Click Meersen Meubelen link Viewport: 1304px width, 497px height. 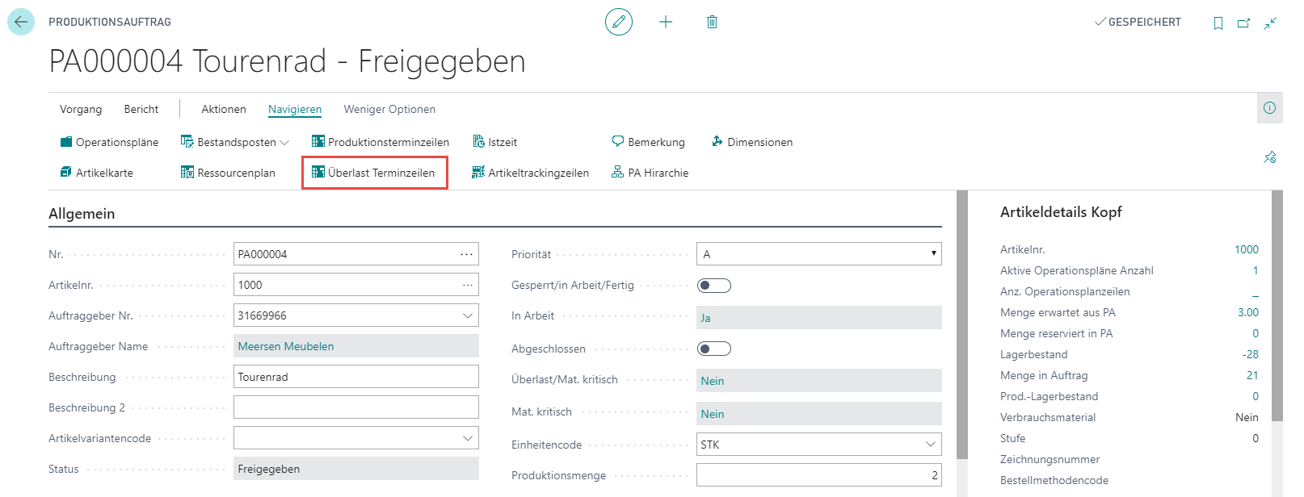286,346
